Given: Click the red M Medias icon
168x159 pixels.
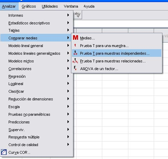Looking at the screenshot, I should [75, 38].
